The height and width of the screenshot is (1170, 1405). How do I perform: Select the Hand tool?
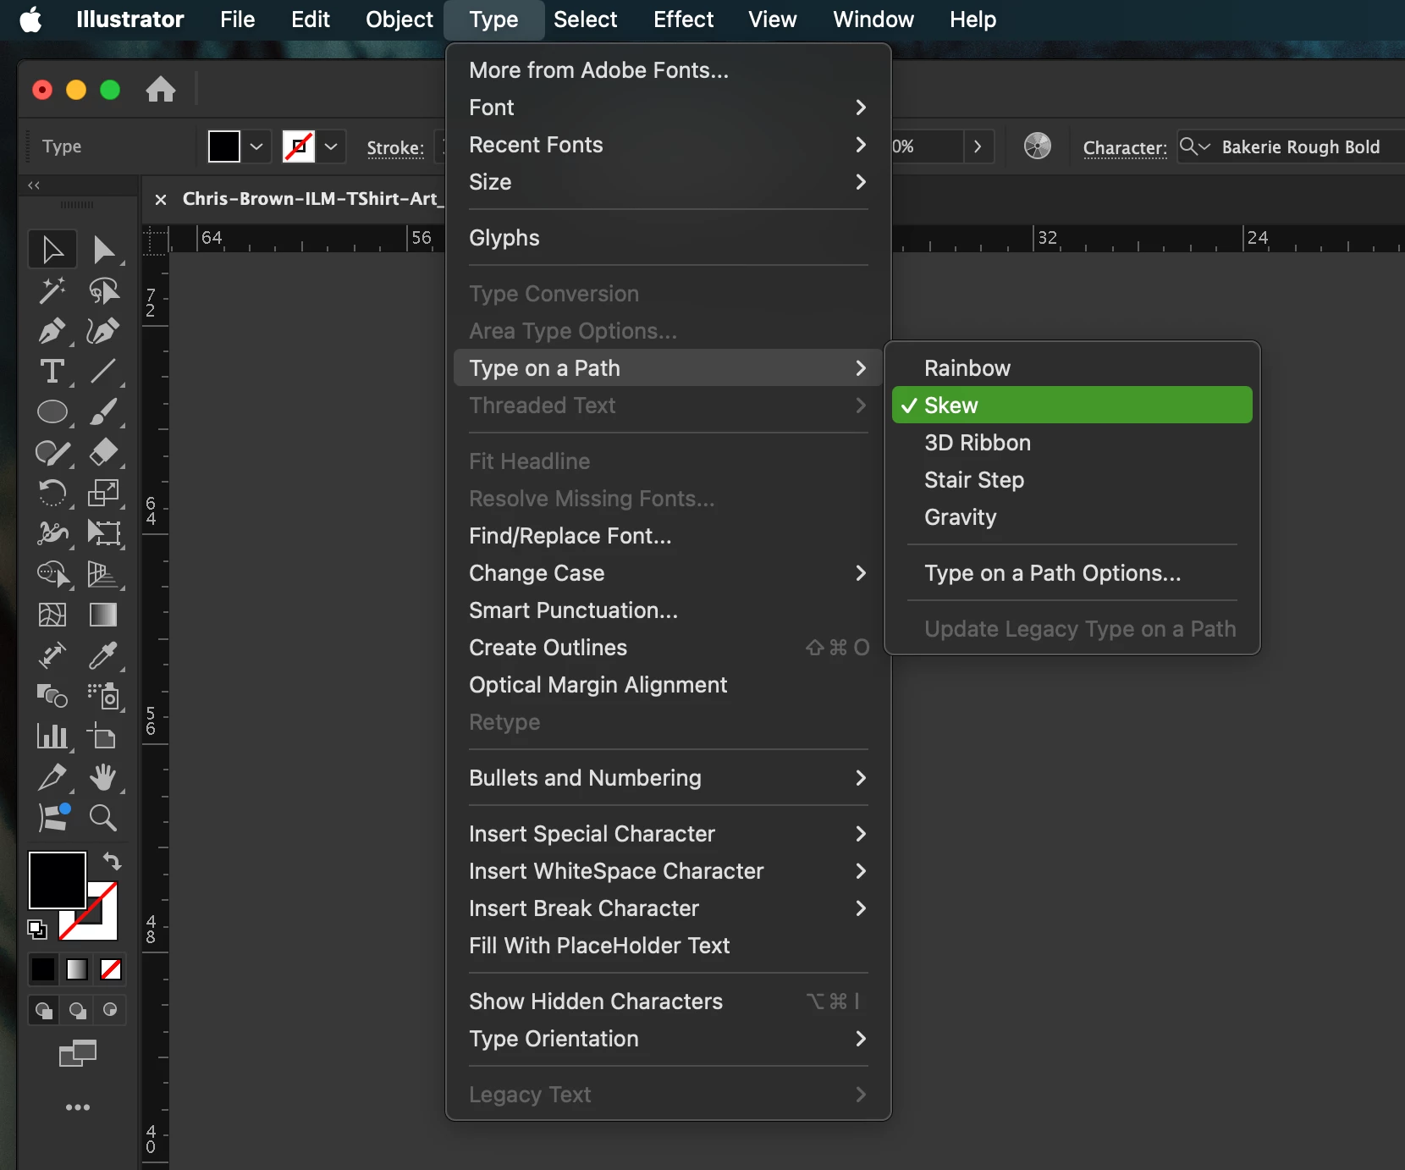click(103, 777)
